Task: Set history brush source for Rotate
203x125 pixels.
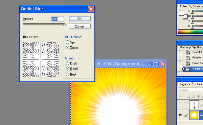Action: 180,58
